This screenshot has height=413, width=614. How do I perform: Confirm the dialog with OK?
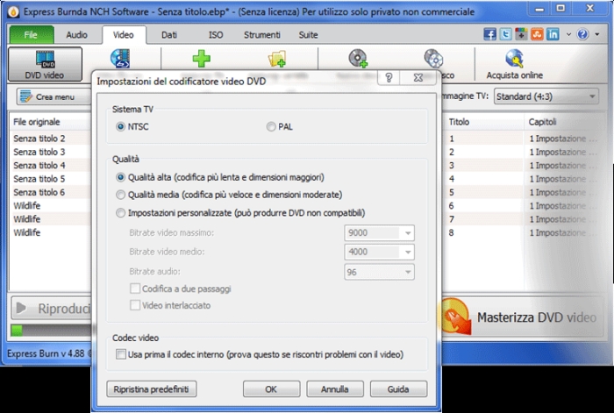[x=271, y=389]
